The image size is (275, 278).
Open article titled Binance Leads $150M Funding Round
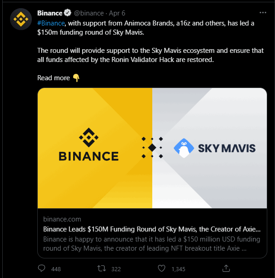[152, 229]
